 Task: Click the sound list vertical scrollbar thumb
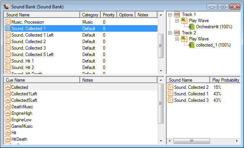pos(161,46)
